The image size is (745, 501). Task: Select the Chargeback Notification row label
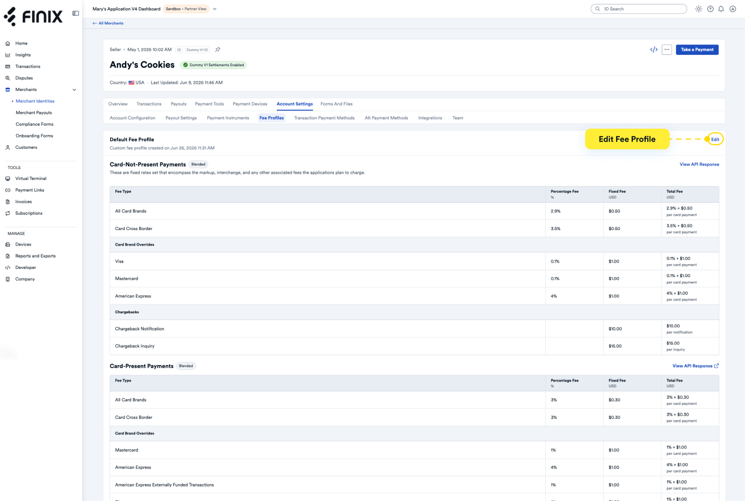[x=140, y=329]
